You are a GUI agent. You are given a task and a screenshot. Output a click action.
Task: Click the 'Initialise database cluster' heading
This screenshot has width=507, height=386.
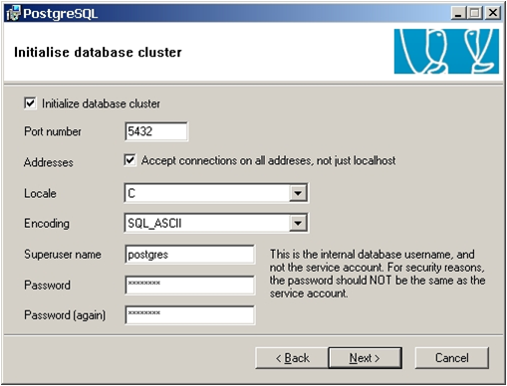98,52
